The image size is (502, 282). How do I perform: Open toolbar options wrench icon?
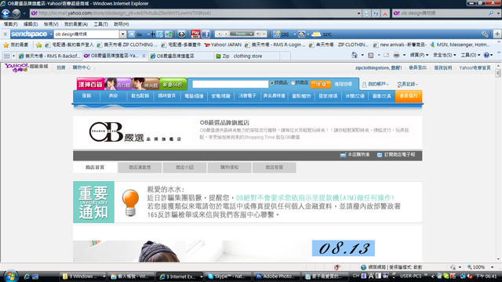[485, 34]
